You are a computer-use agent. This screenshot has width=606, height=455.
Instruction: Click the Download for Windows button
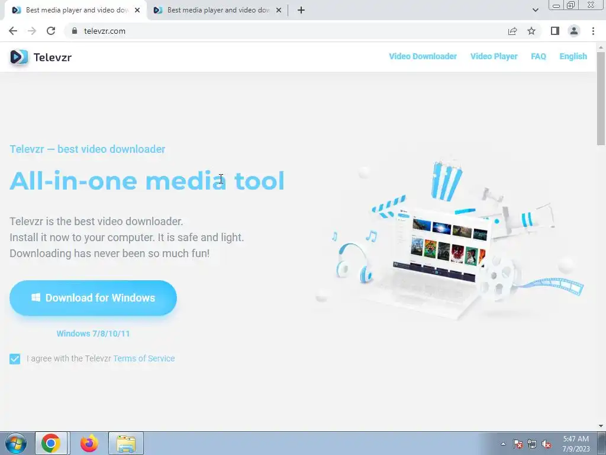point(93,298)
